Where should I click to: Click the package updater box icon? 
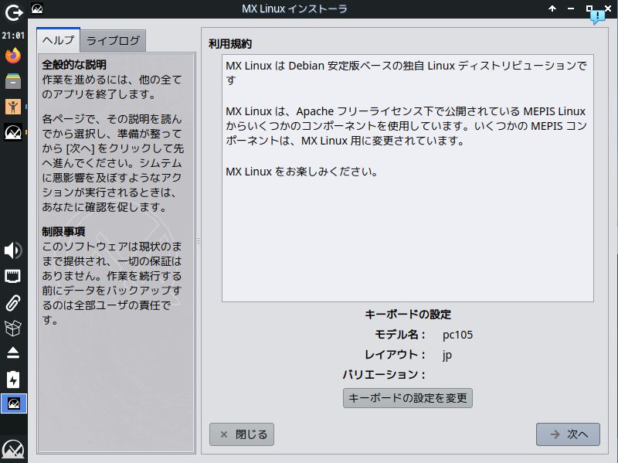coord(13,329)
